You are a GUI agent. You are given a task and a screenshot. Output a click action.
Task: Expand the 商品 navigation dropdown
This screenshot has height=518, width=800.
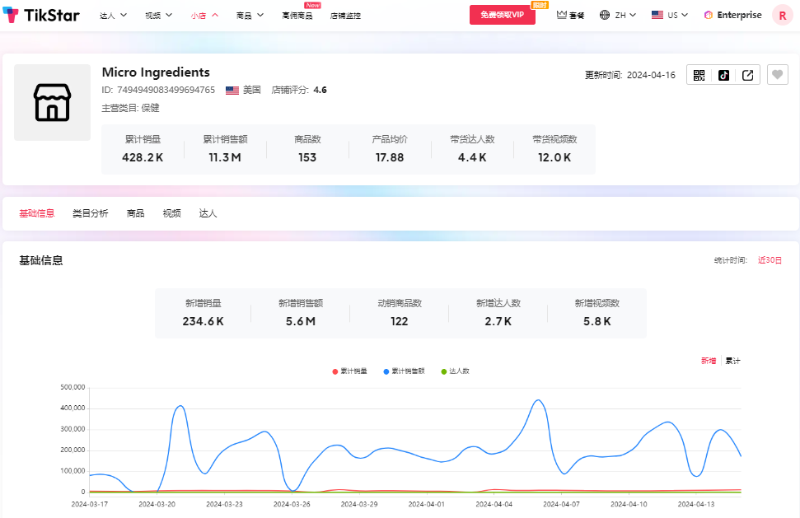pyautogui.click(x=250, y=16)
